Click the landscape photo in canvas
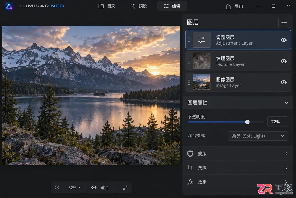 tap(91, 95)
